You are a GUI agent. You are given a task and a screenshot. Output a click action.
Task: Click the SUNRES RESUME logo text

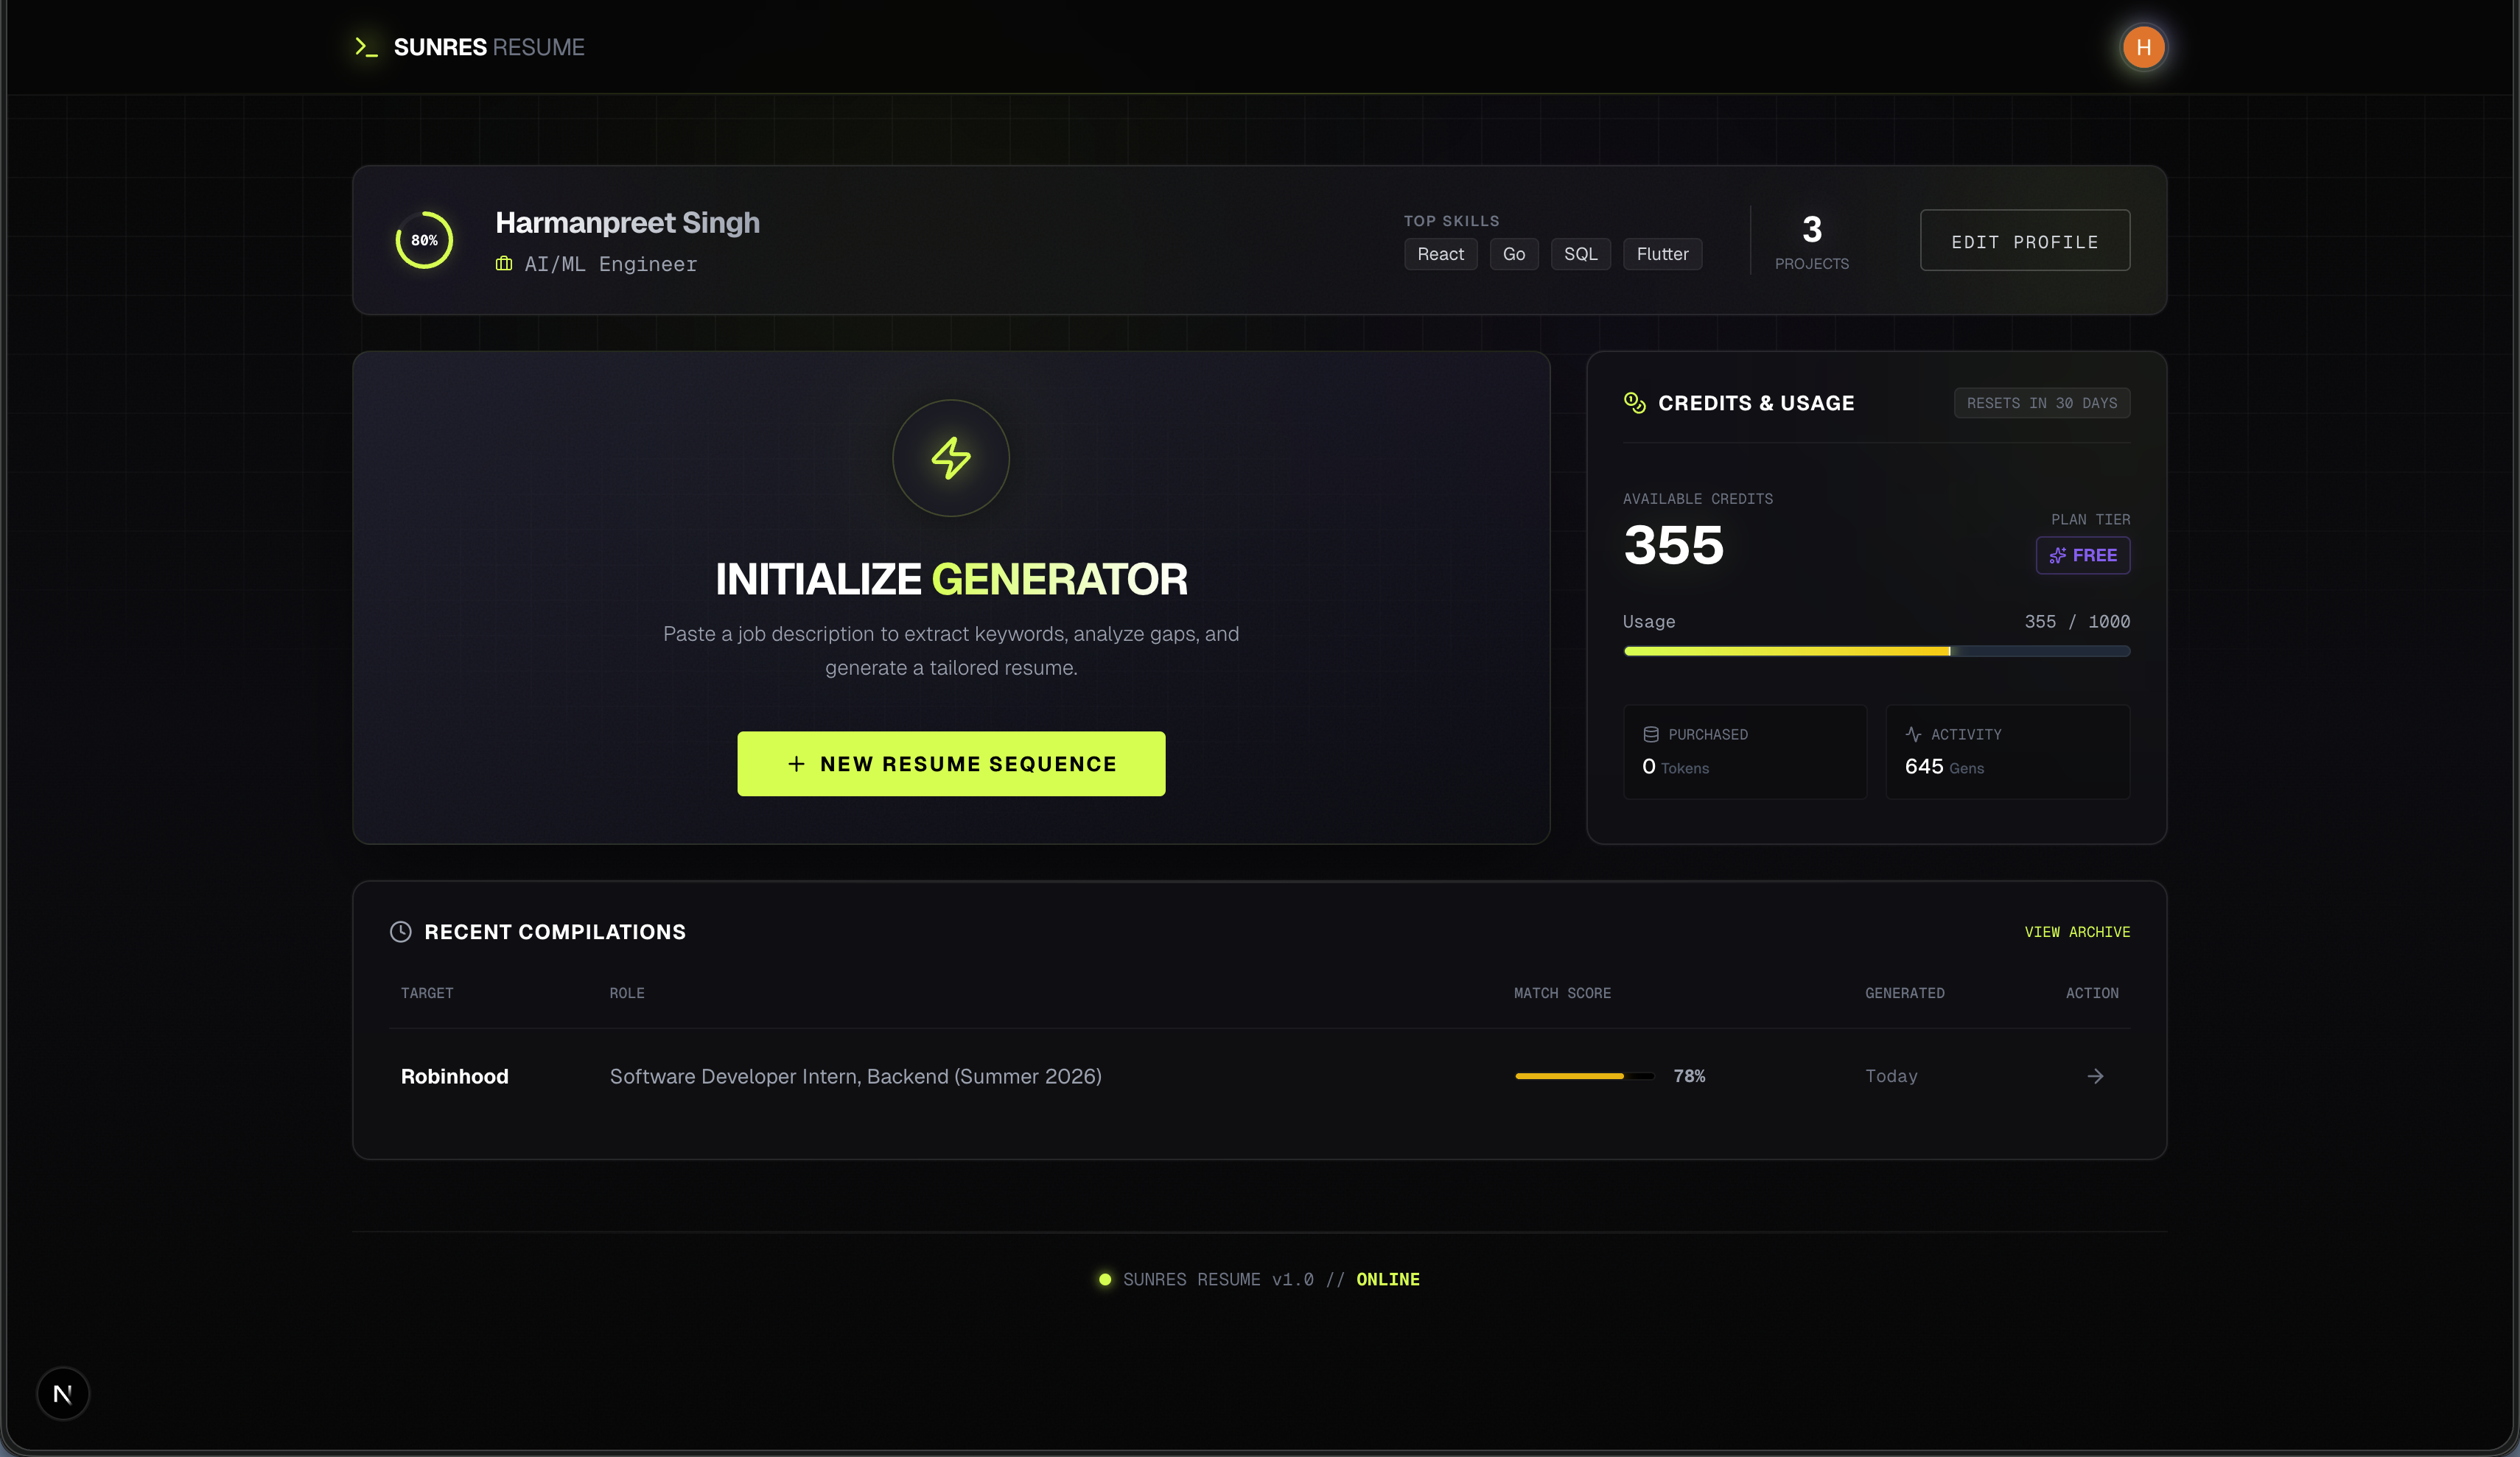[488, 47]
